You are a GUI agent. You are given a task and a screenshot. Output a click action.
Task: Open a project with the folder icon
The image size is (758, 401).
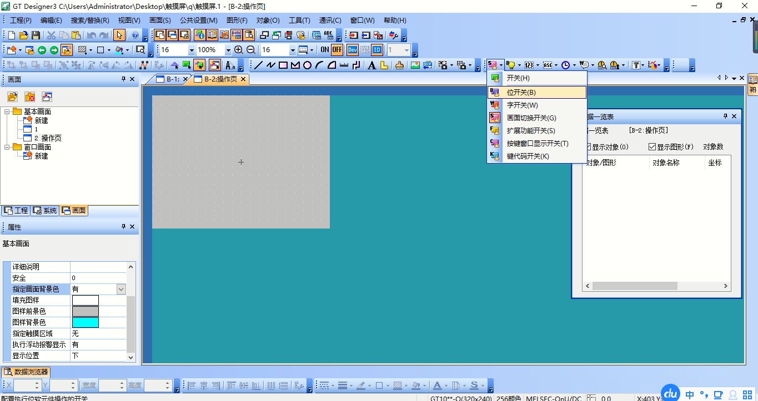(23, 35)
